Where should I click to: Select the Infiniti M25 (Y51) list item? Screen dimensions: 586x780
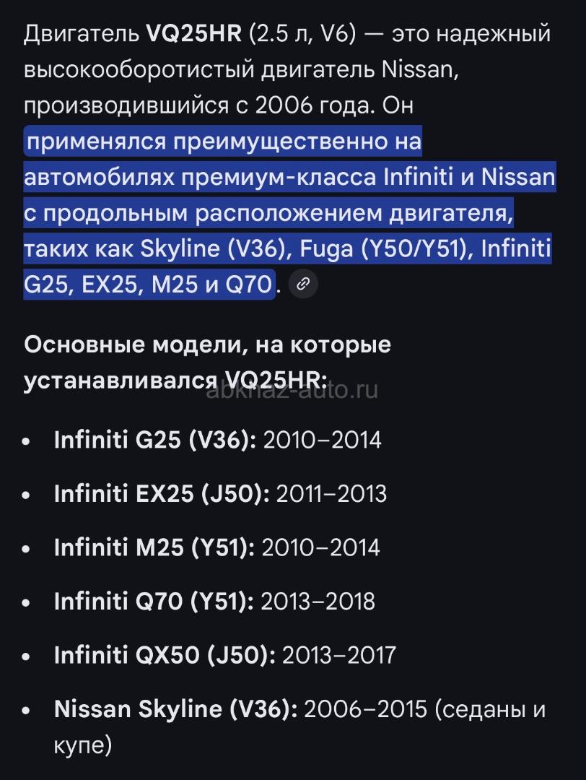tap(154, 547)
